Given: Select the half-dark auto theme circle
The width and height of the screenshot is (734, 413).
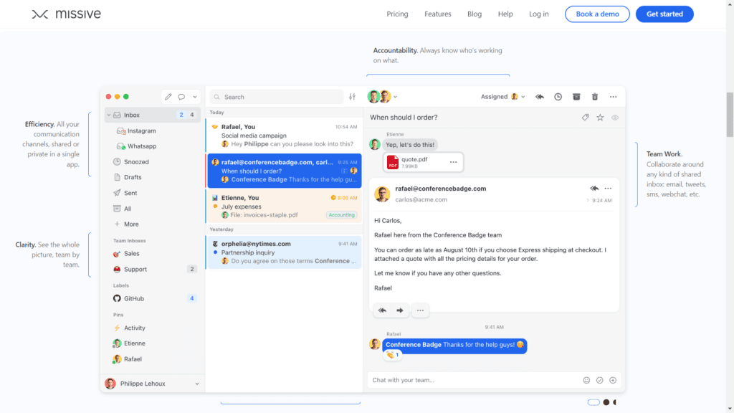Looking at the screenshot, I should tap(615, 402).
